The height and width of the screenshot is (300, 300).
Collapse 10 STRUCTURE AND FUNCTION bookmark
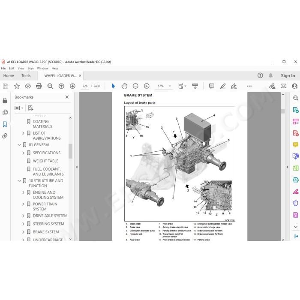point(19,181)
